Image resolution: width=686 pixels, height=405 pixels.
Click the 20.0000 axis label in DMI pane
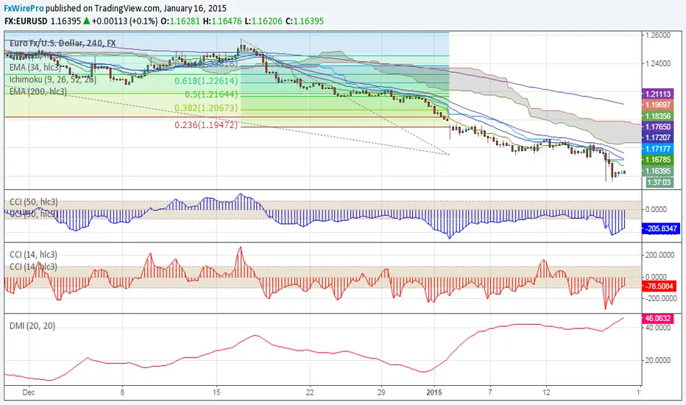658,360
